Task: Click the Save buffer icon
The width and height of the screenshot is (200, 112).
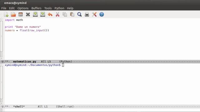Action: click(35, 14)
